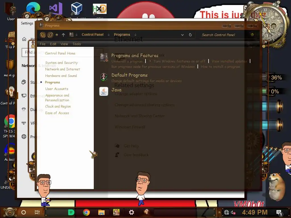The height and width of the screenshot is (218, 291).
Task: Open the File menu
Action: pos(43,44)
